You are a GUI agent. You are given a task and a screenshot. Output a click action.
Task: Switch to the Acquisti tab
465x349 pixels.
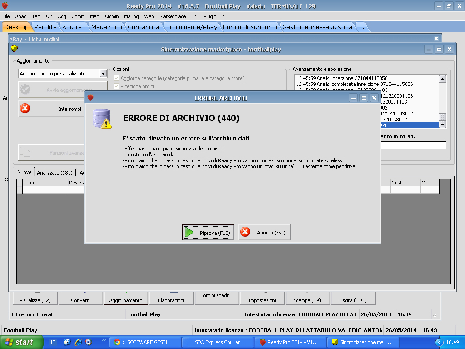74,27
